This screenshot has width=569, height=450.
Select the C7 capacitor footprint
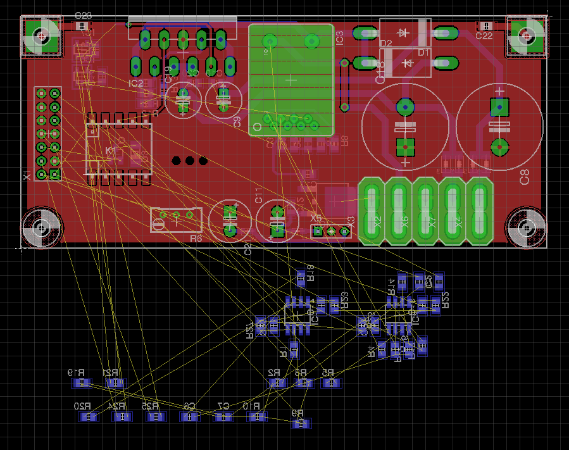click(223, 416)
